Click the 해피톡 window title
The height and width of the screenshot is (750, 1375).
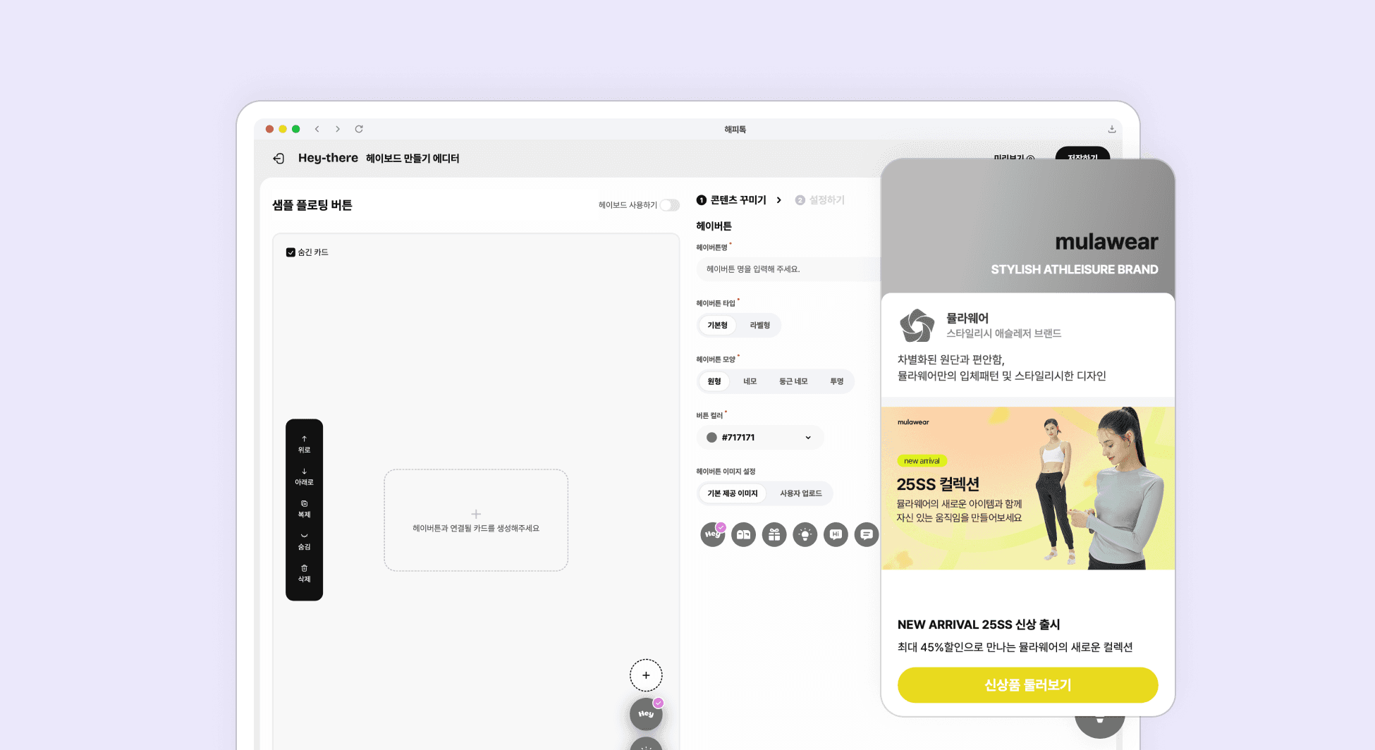[x=735, y=130]
